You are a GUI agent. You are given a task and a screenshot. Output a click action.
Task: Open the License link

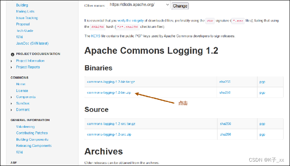click(22, 91)
